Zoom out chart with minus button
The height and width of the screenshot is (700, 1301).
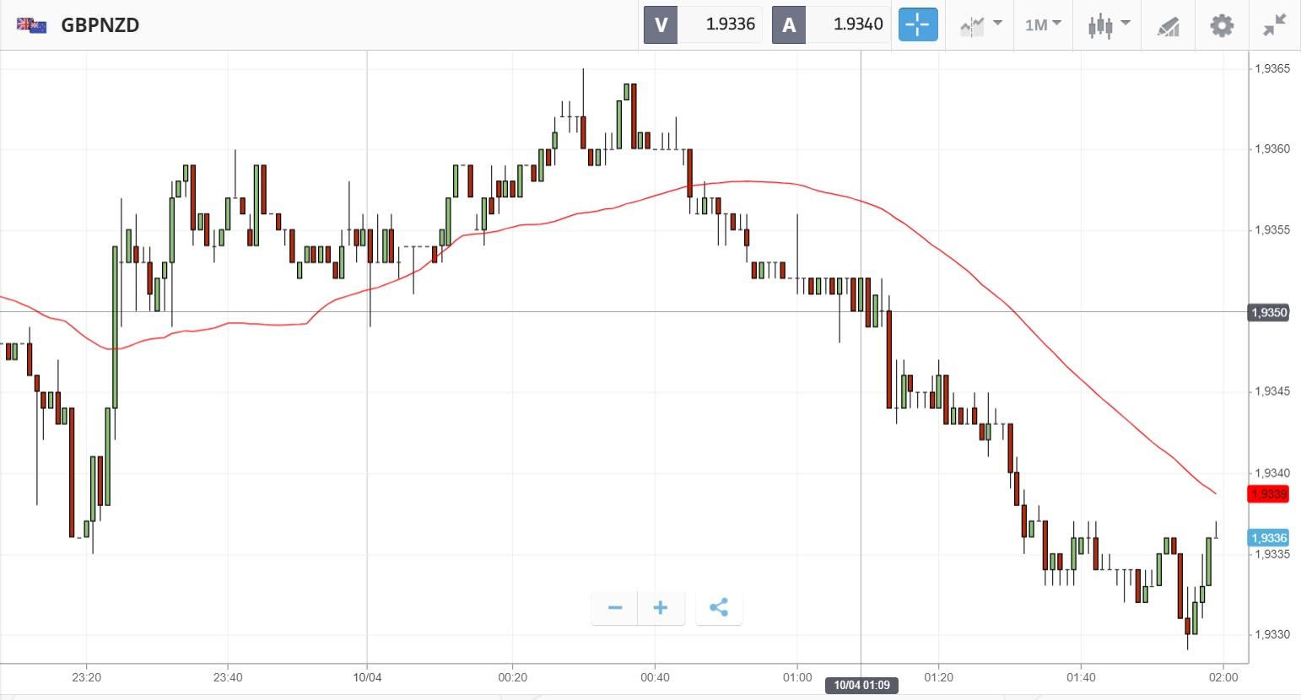point(615,608)
